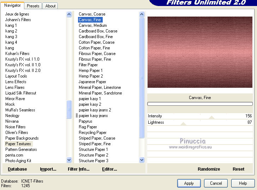The image size is (257, 190).
Task: Choose papier kasy jeans 2 filter
Action: tap(95, 110)
